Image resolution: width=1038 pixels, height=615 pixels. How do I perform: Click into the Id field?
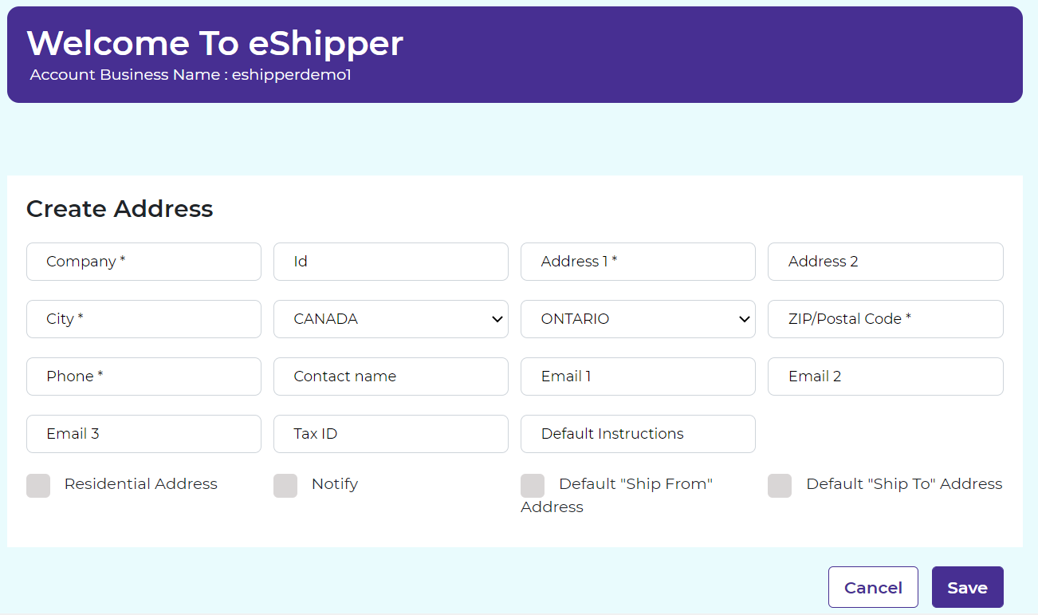tap(391, 262)
